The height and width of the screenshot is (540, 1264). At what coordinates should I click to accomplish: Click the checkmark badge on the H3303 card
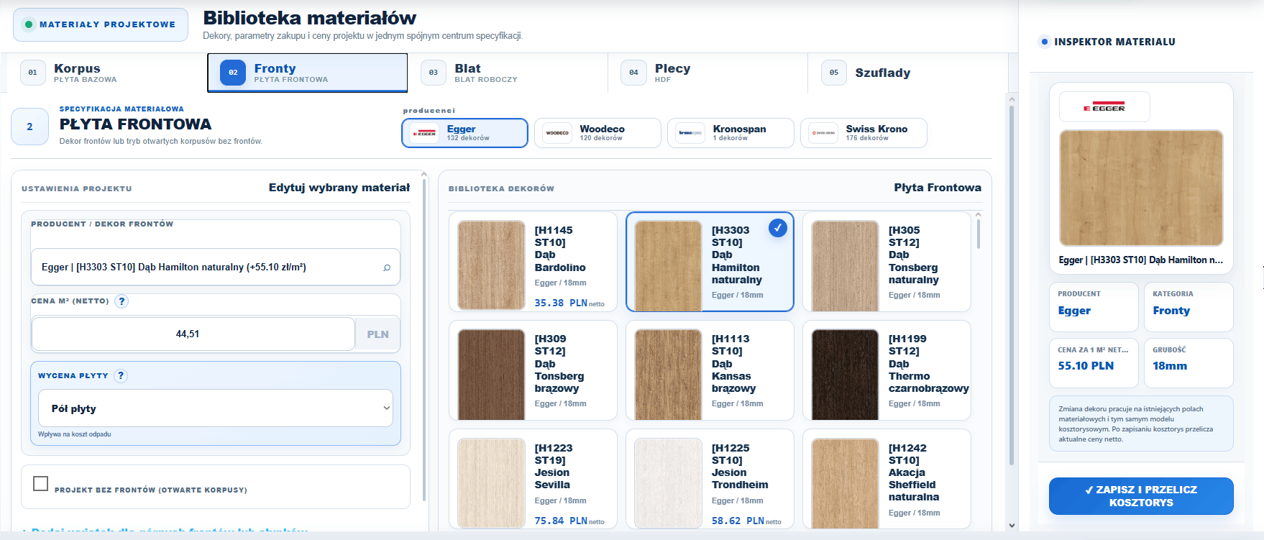point(777,228)
